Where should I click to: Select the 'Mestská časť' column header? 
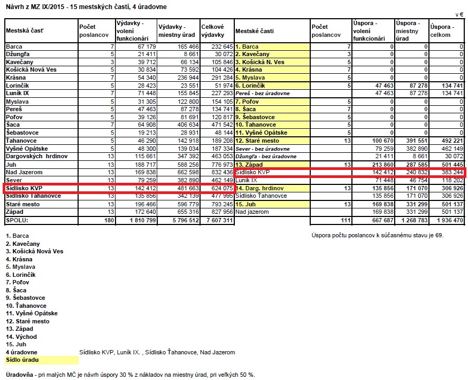pyautogui.click(x=25, y=30)
